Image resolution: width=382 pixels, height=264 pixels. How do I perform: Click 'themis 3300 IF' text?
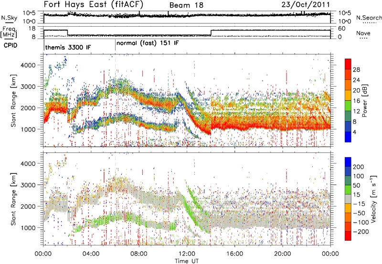(68, 47)
